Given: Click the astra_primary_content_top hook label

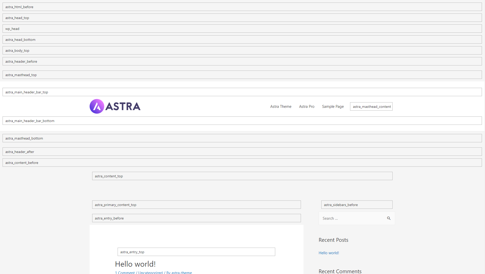Looking at the screenshot, I should 116,205.
